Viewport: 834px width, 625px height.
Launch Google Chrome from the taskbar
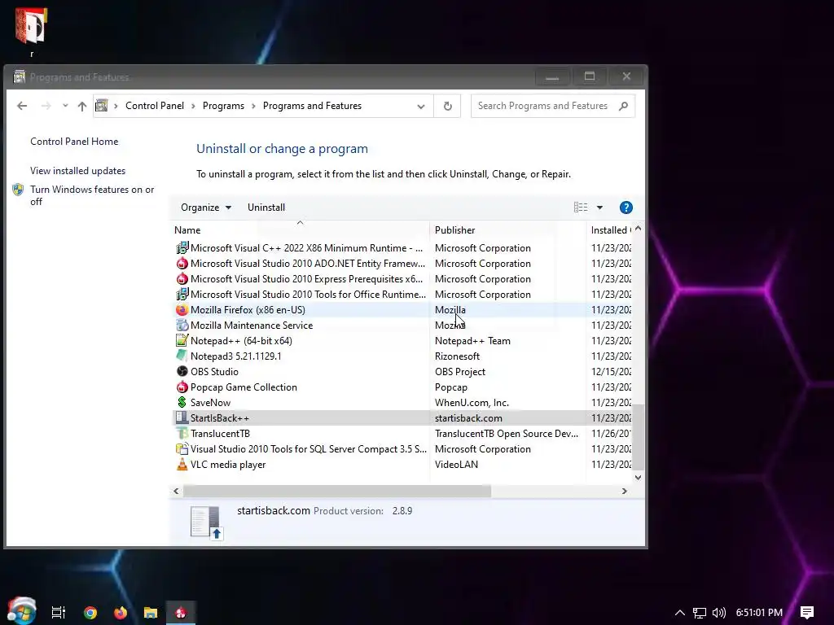click(x=90, y=613)
